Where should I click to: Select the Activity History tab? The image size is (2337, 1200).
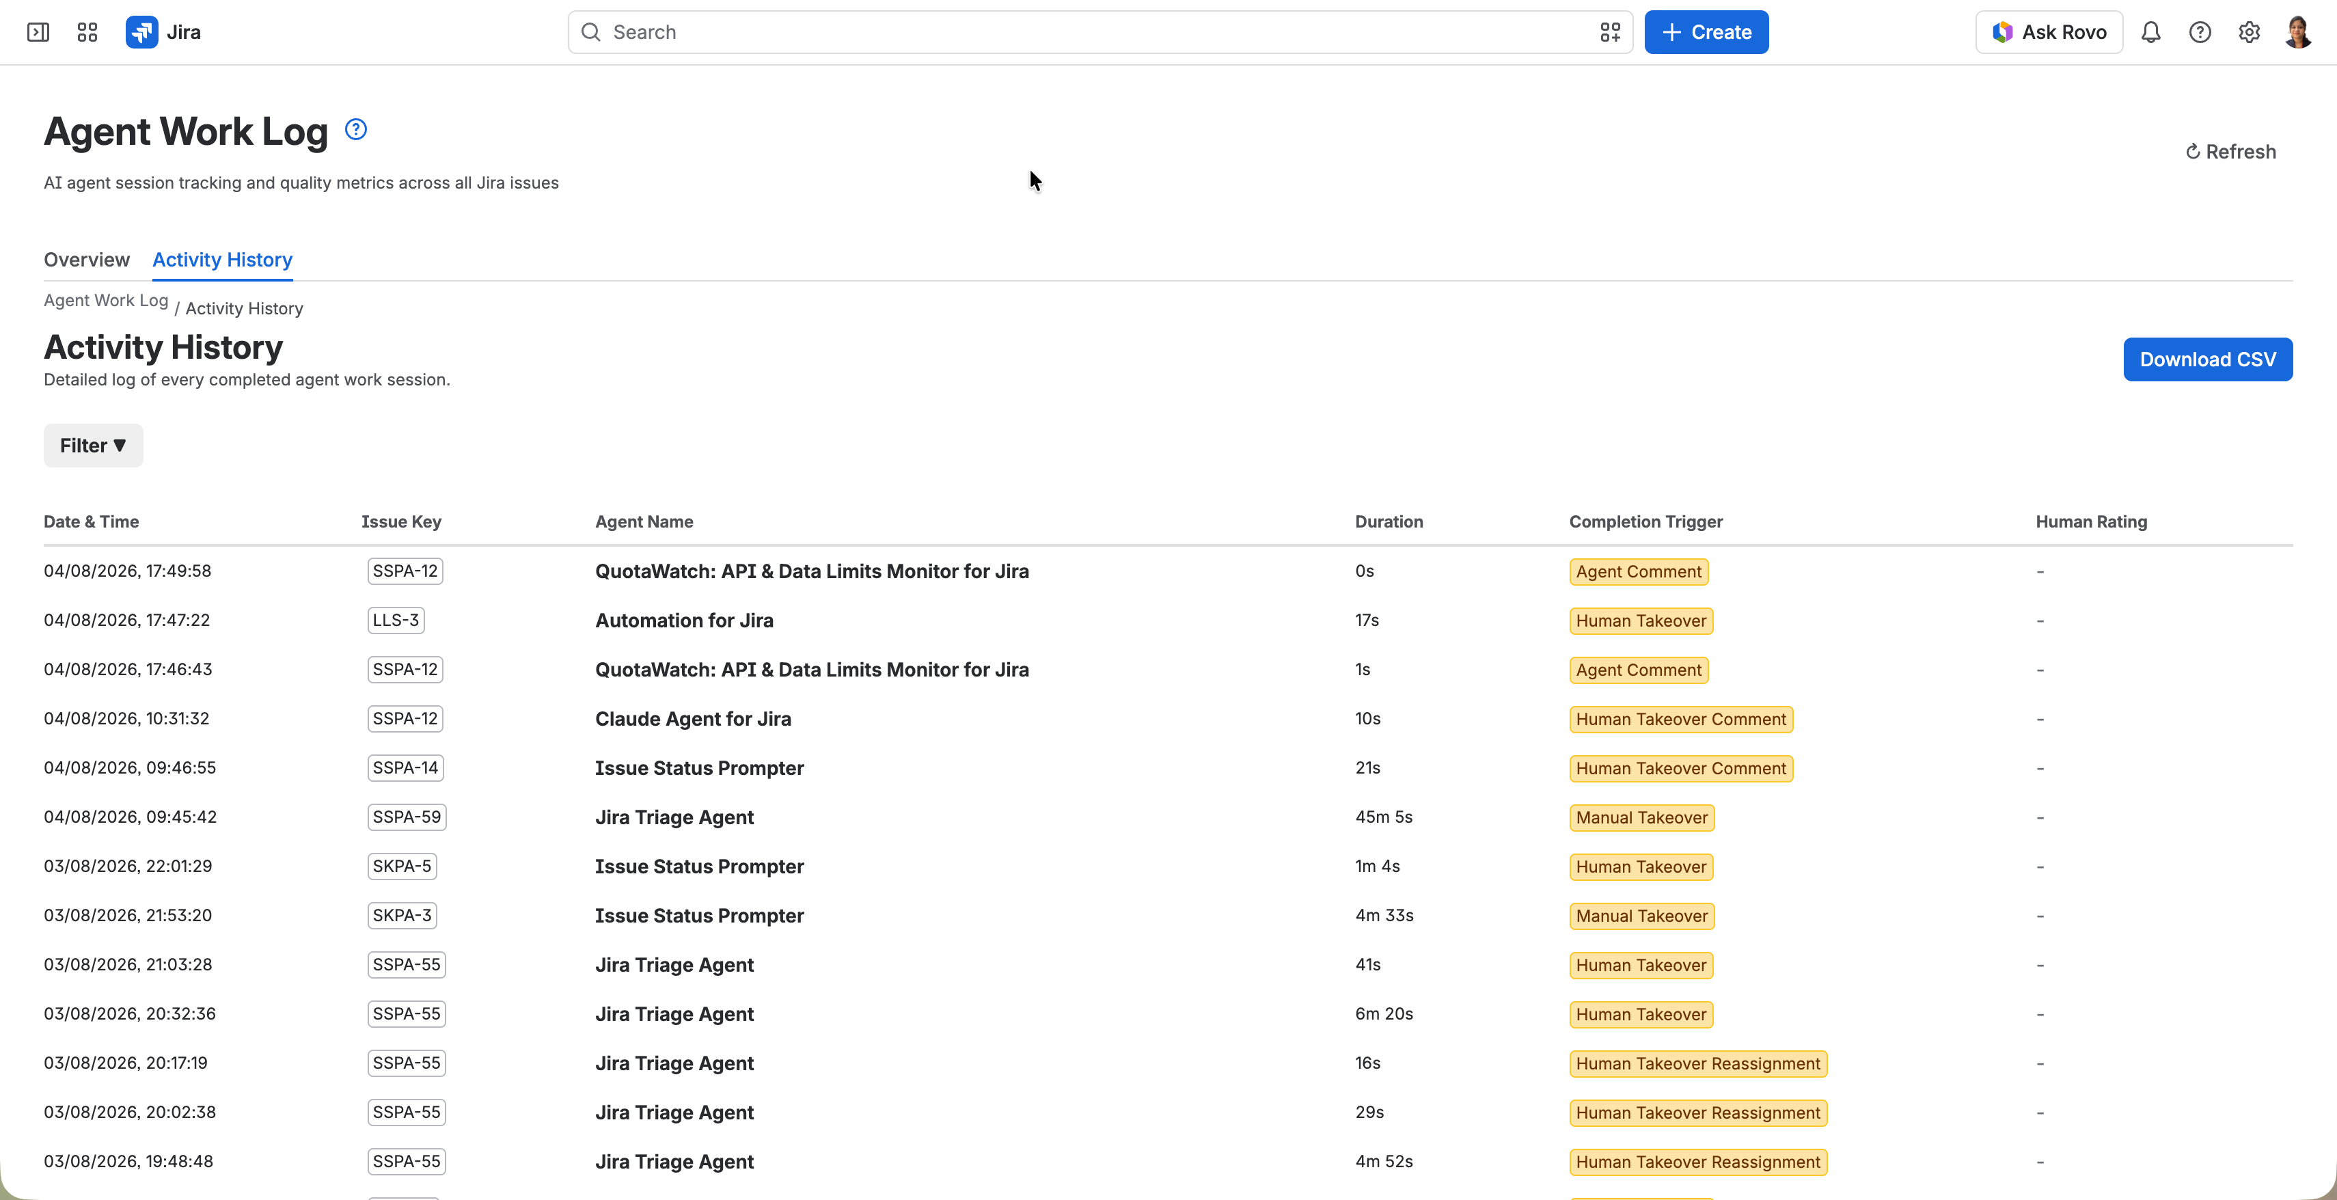[x=222, y=260]
